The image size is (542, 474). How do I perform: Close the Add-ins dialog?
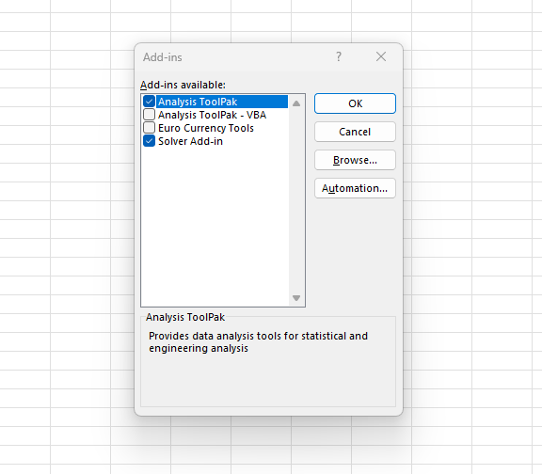click(x=381, y=56)
